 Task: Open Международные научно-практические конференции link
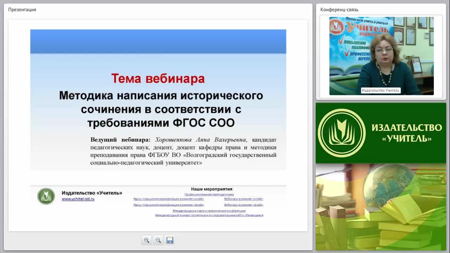click(209, 211)
